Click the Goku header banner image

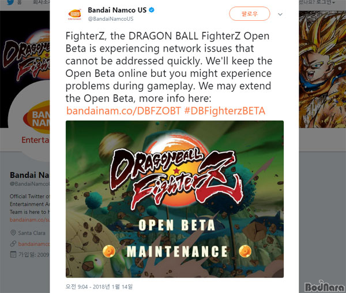pyautogui.click(x=322, y=69)
